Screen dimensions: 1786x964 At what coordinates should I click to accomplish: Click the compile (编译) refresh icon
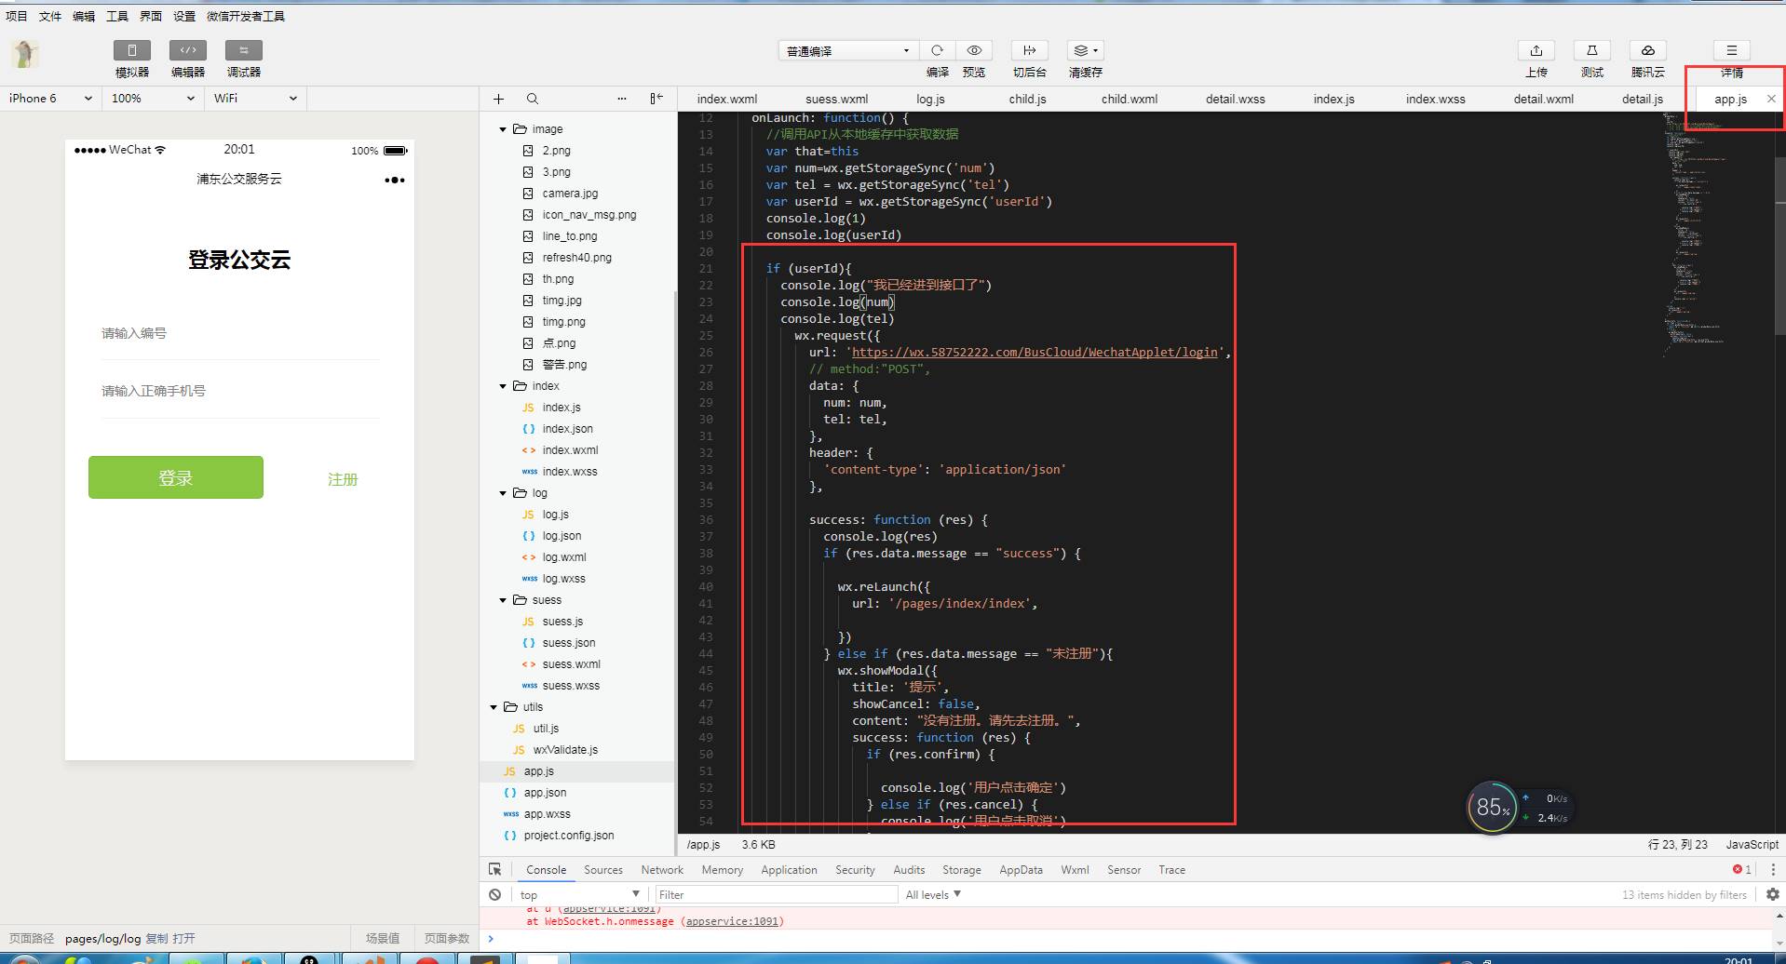pyautogui.click(x=937, y=50)
